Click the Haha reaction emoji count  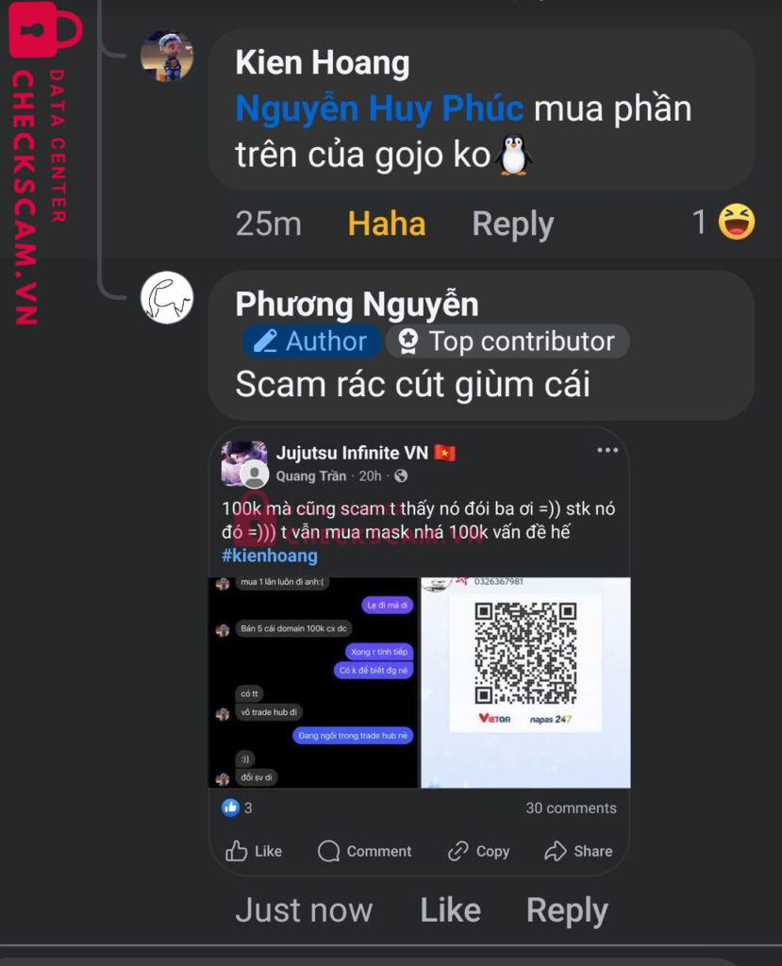pos(724,222)
